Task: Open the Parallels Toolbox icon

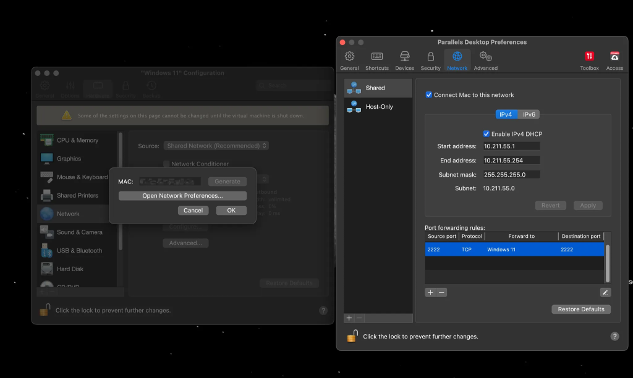Action: click(589, 61)
